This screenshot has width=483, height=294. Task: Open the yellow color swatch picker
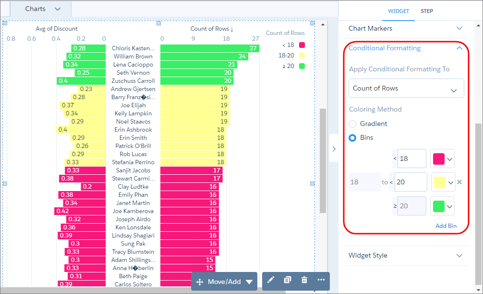click(x=443, y=182)
